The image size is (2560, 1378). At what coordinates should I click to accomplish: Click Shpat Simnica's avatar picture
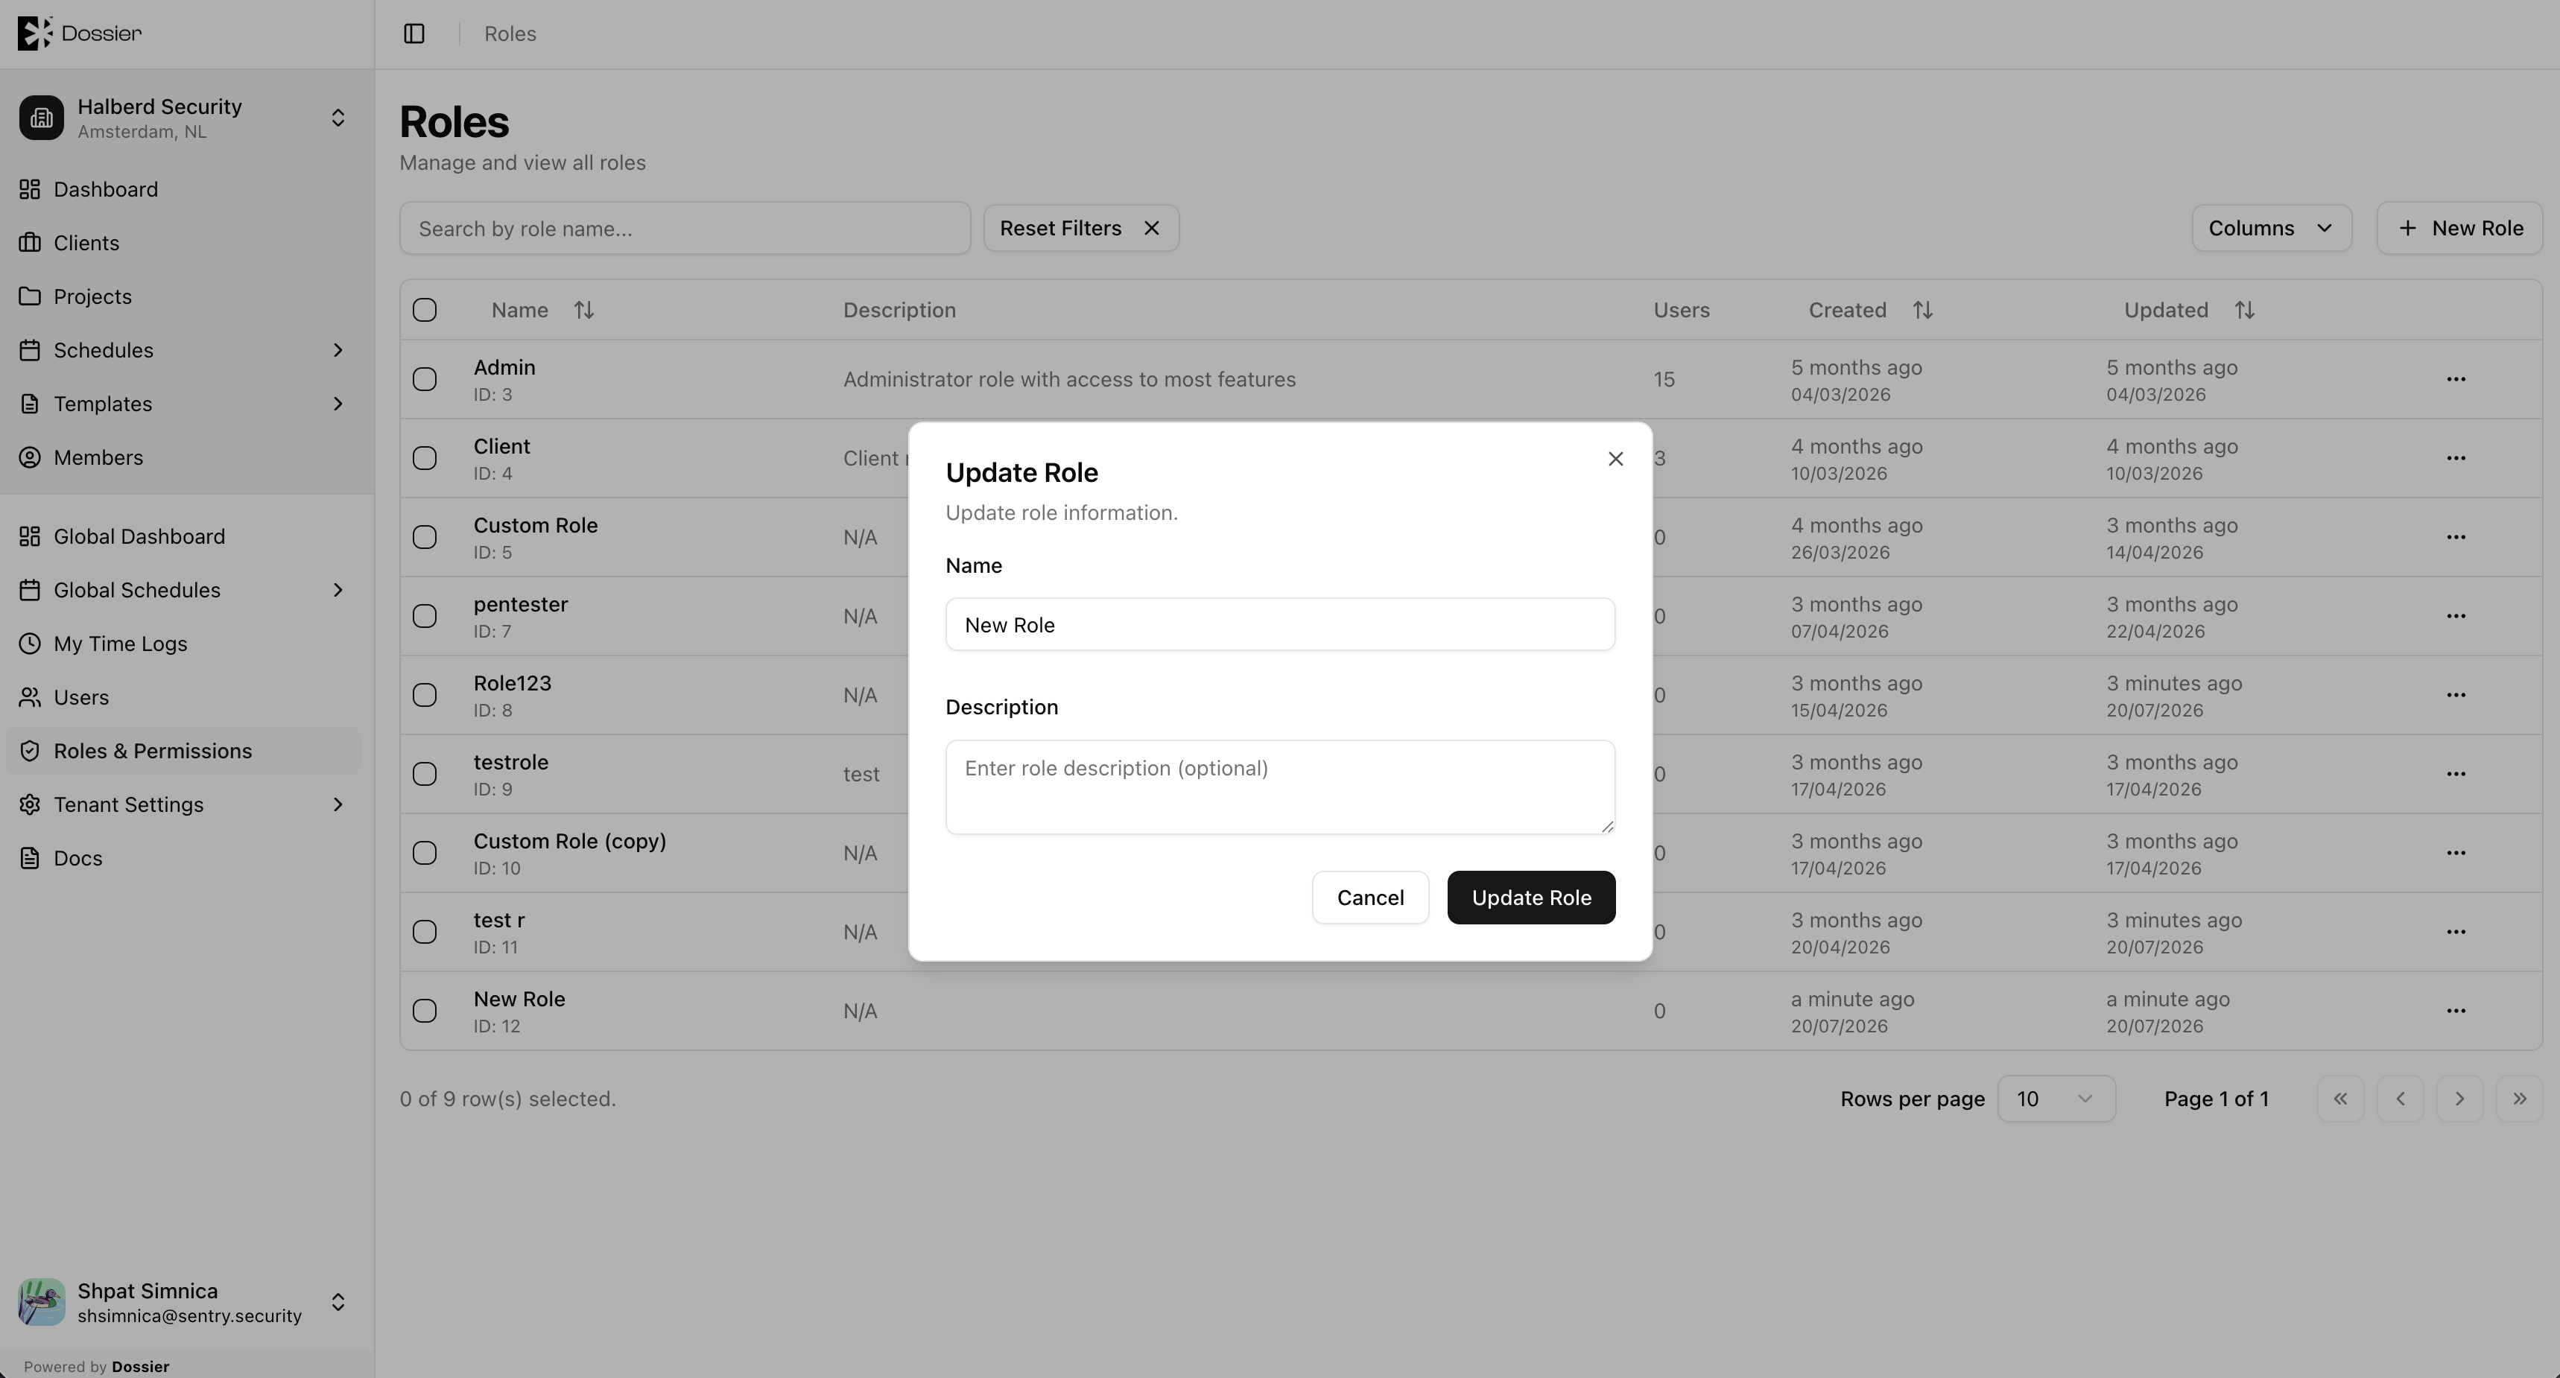(41, 1301)
